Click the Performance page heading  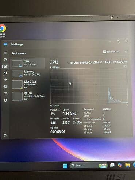coord(19,53)
